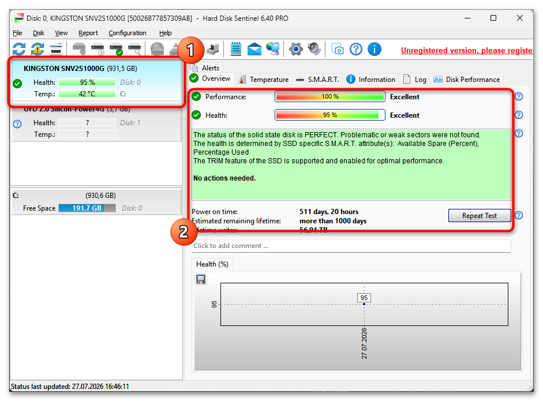The width and height of the screenshot is (543, 401).
Task: Switch to the Temperature tab
Action: click(x=264, y=79)
